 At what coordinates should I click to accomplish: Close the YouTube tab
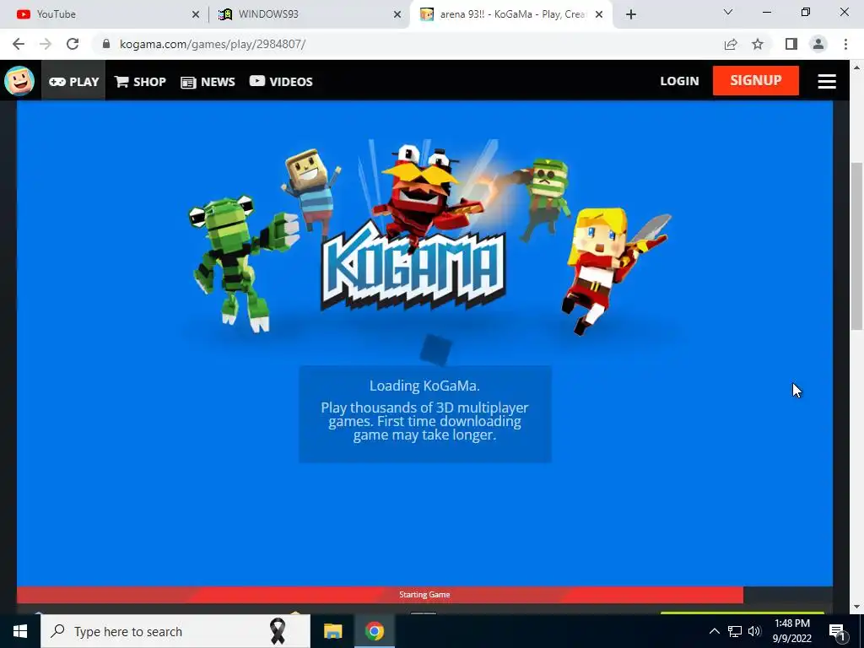195,14
